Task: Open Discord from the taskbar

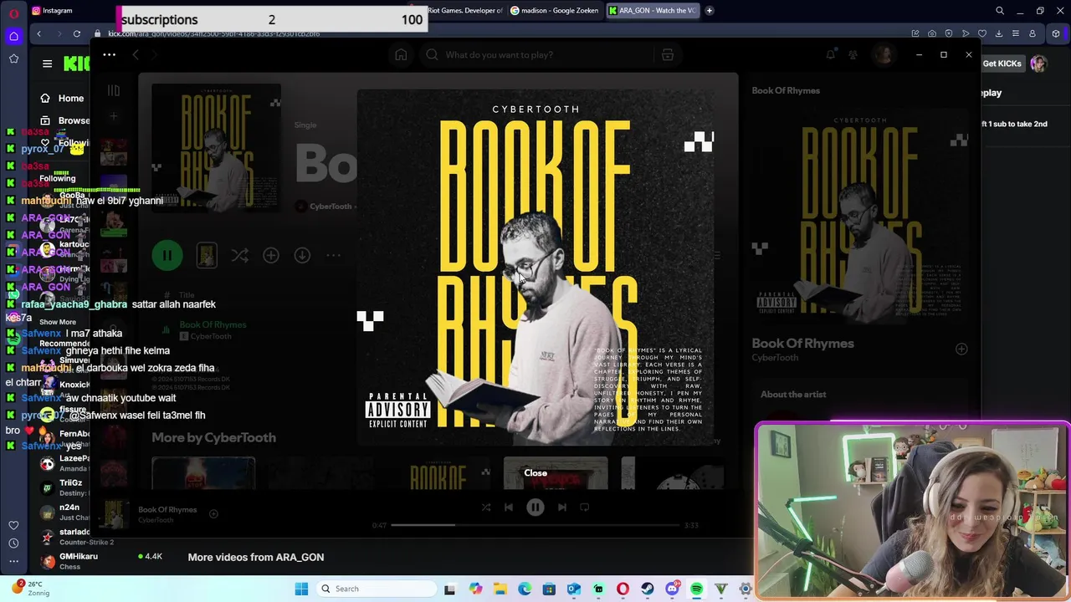Action: (x=672, y=589)
